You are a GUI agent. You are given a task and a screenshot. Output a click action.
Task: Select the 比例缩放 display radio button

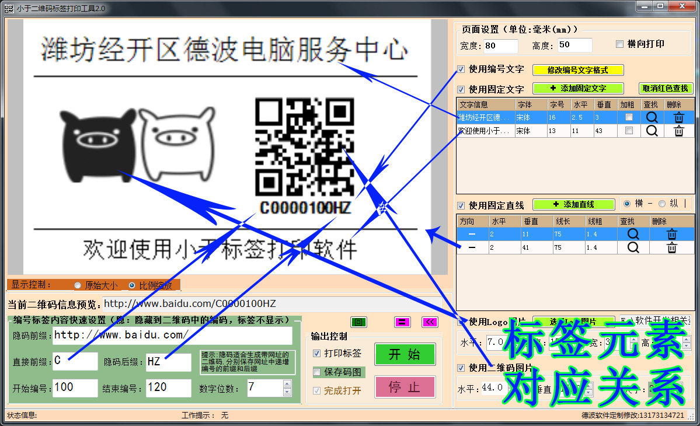click(x=132, y=285)
